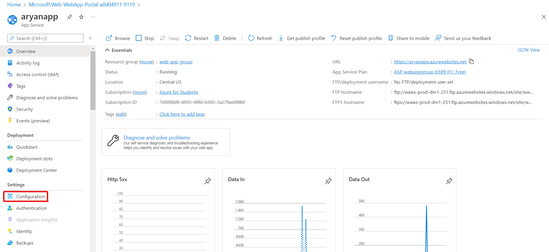This screenshot has height=252, width=549.
Task: Stop the web app
Action: pos(145,38)
